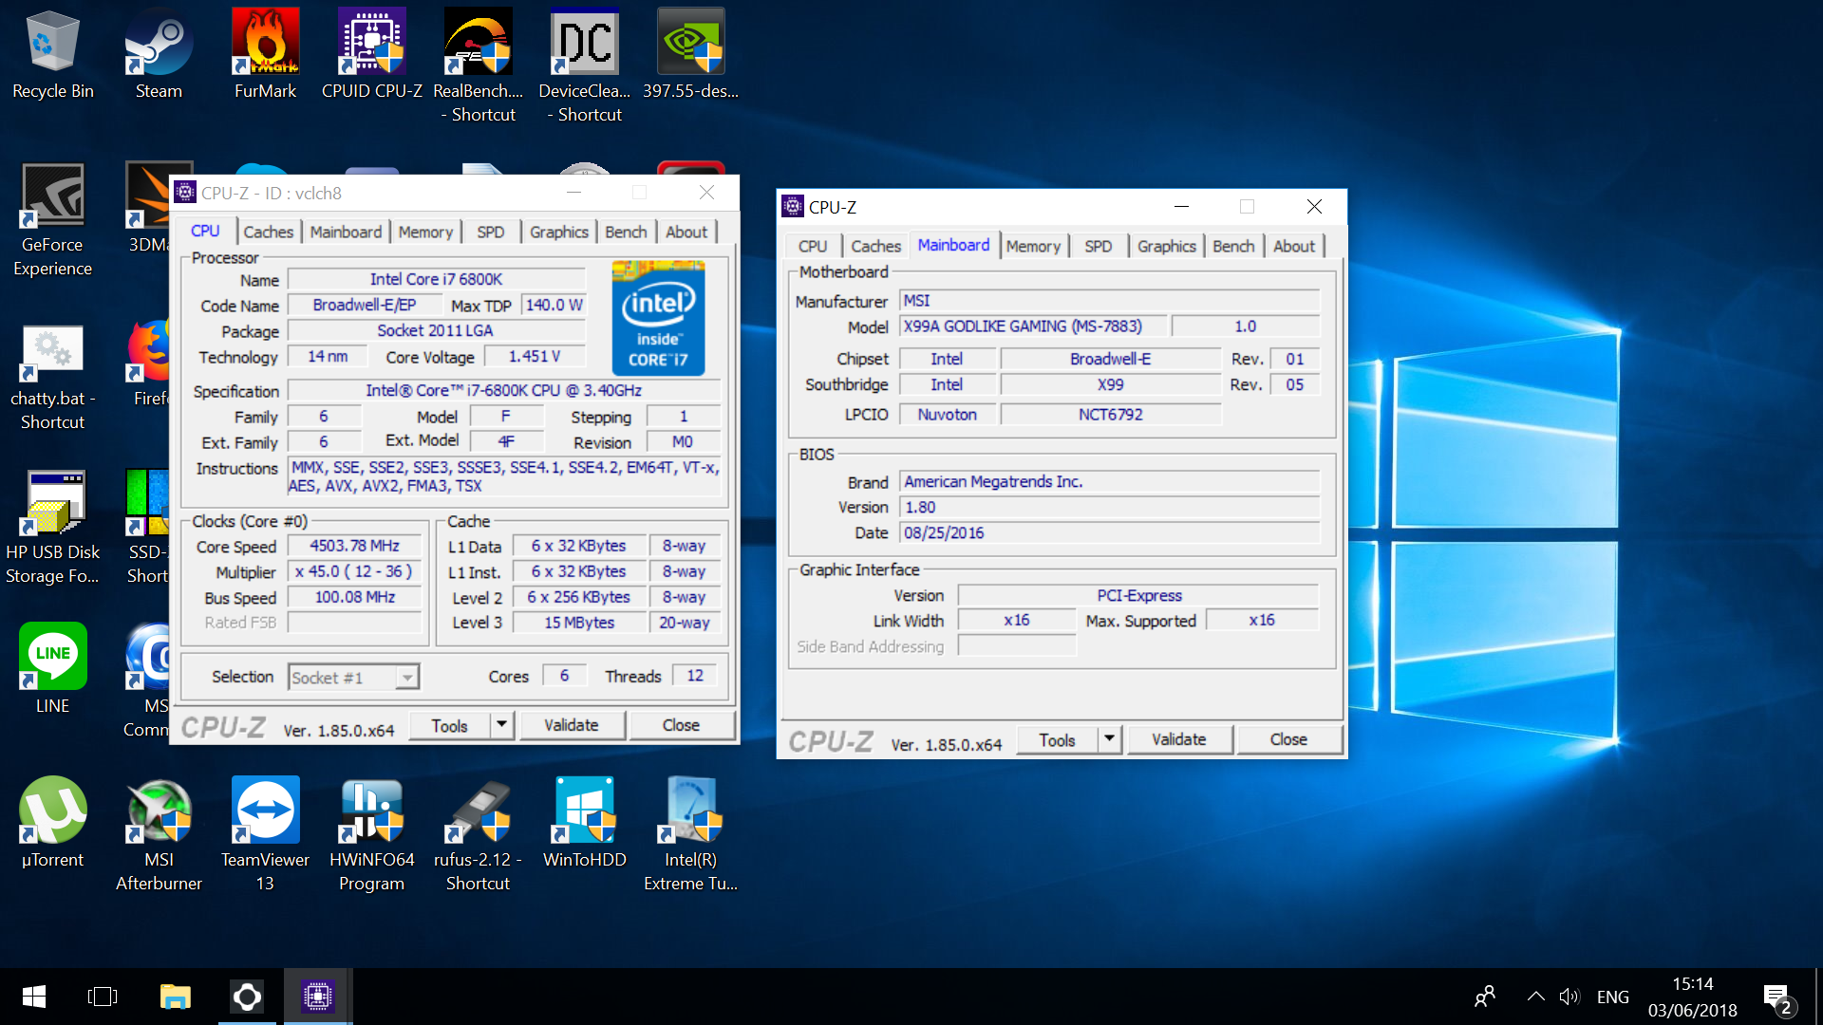The width and height of the screenshot is (1823, 1025).
Task: Open File Explorer from the taskbar
Action: point(175,997)
